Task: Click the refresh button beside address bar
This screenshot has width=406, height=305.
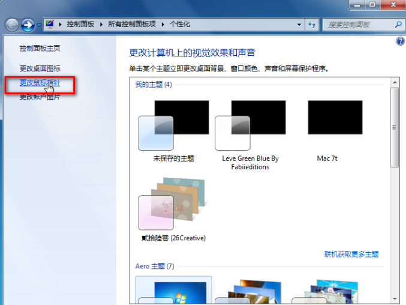Action: 312,25
